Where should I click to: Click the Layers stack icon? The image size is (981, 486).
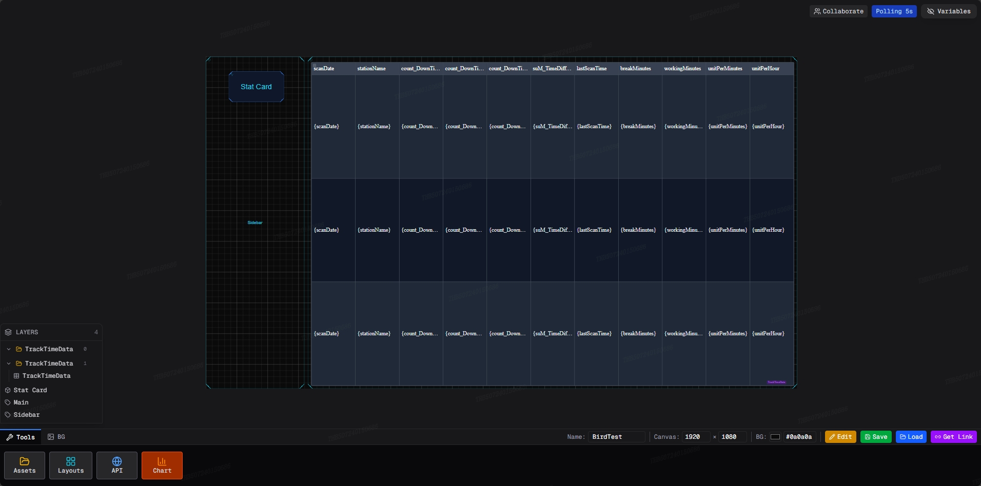pyautogui.click(x=8, y=332)
